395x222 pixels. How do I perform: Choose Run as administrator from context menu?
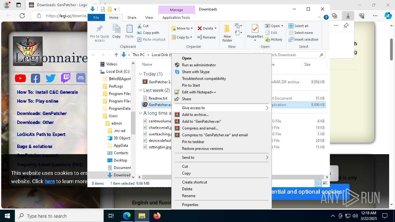point(221,65)
